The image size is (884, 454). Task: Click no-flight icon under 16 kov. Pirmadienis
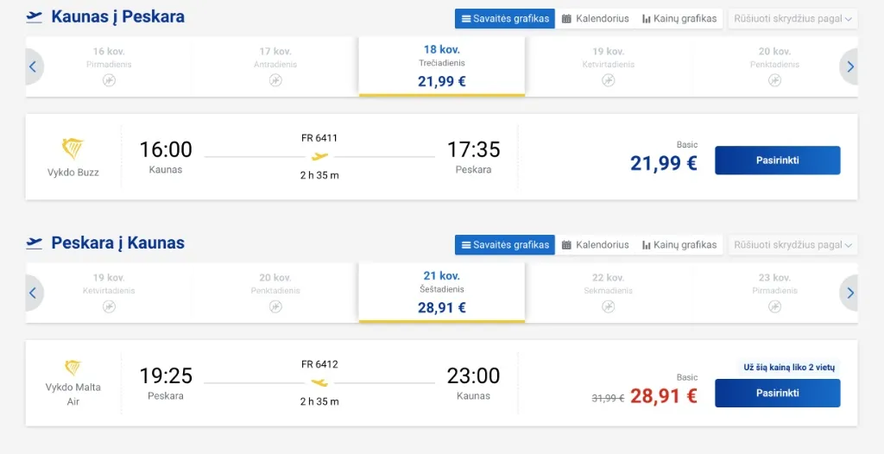pyautogui.click(x=109, y=80)
